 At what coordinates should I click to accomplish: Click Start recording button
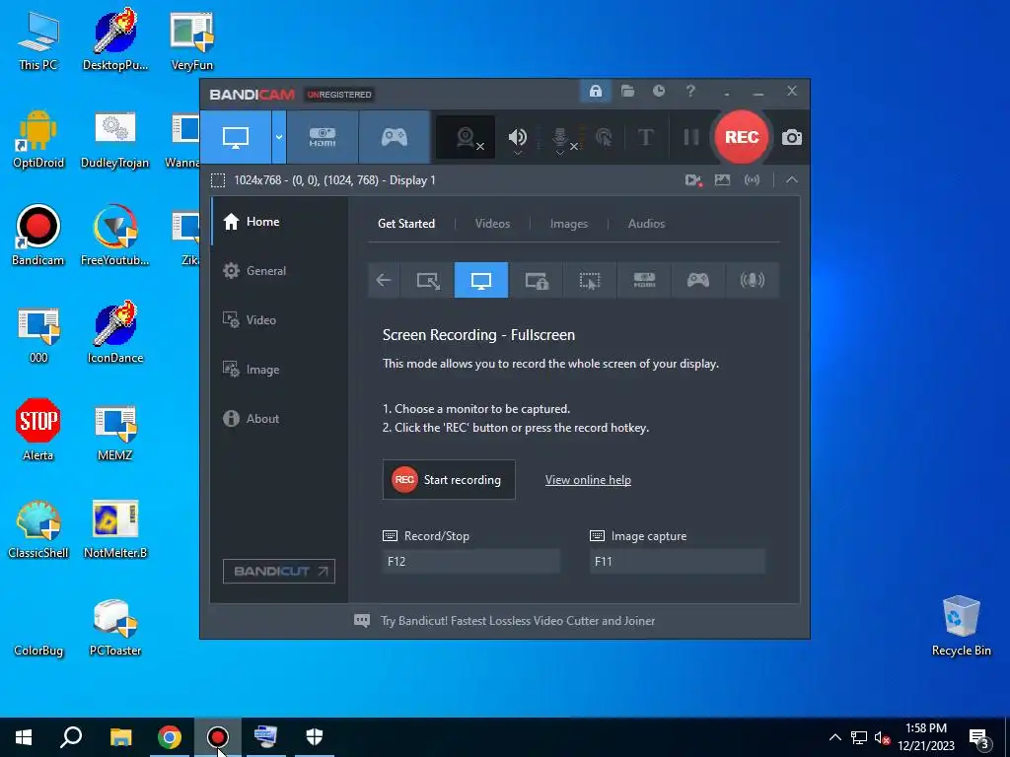tap(449, 480)
